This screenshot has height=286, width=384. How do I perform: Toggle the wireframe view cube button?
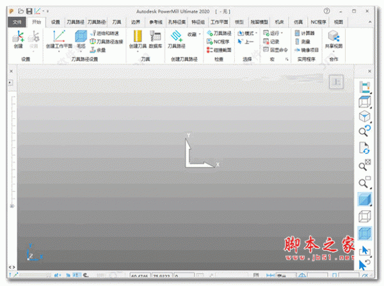pos(365,216)
